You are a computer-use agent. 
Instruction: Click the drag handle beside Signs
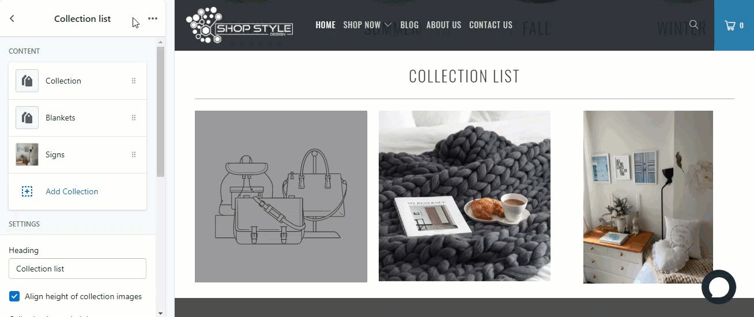[134, 154]
